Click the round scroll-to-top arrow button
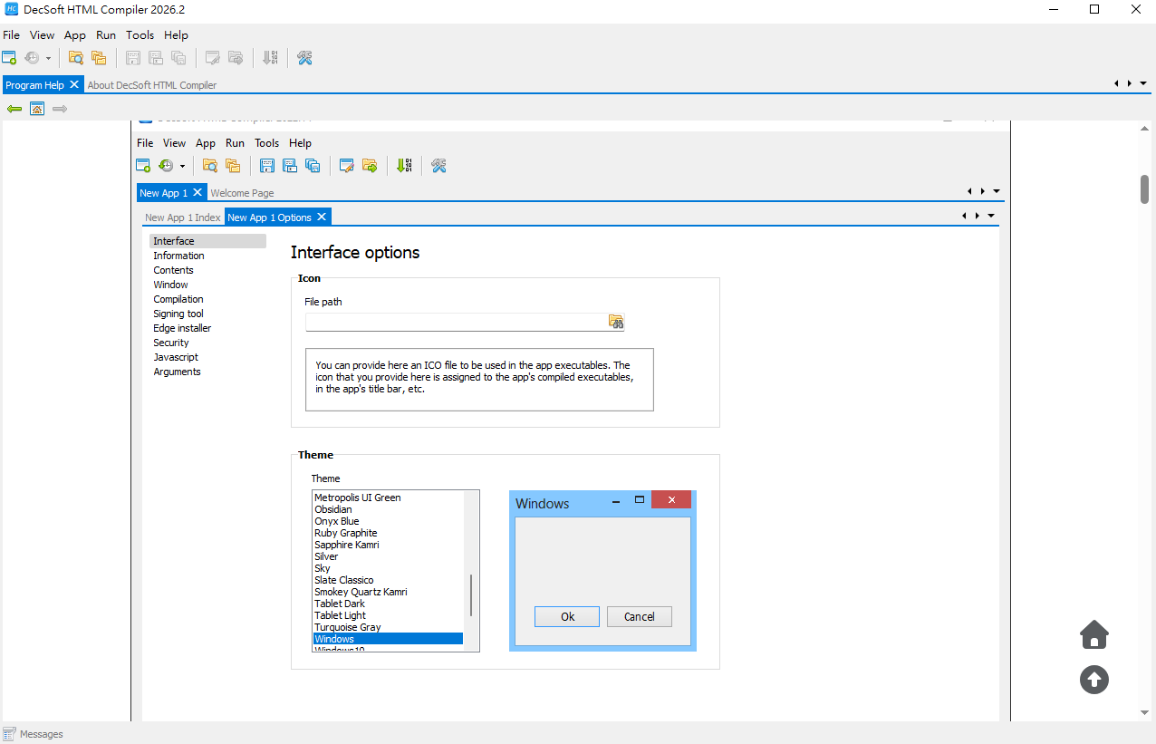The height and width of the screenshot is (744, 1156). coord(1093,680)
